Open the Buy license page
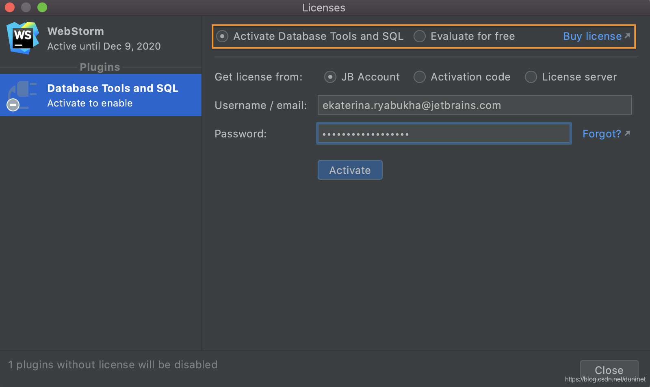Image resolution: width=650 pixels, height=387 pixels. pos(591,36)
